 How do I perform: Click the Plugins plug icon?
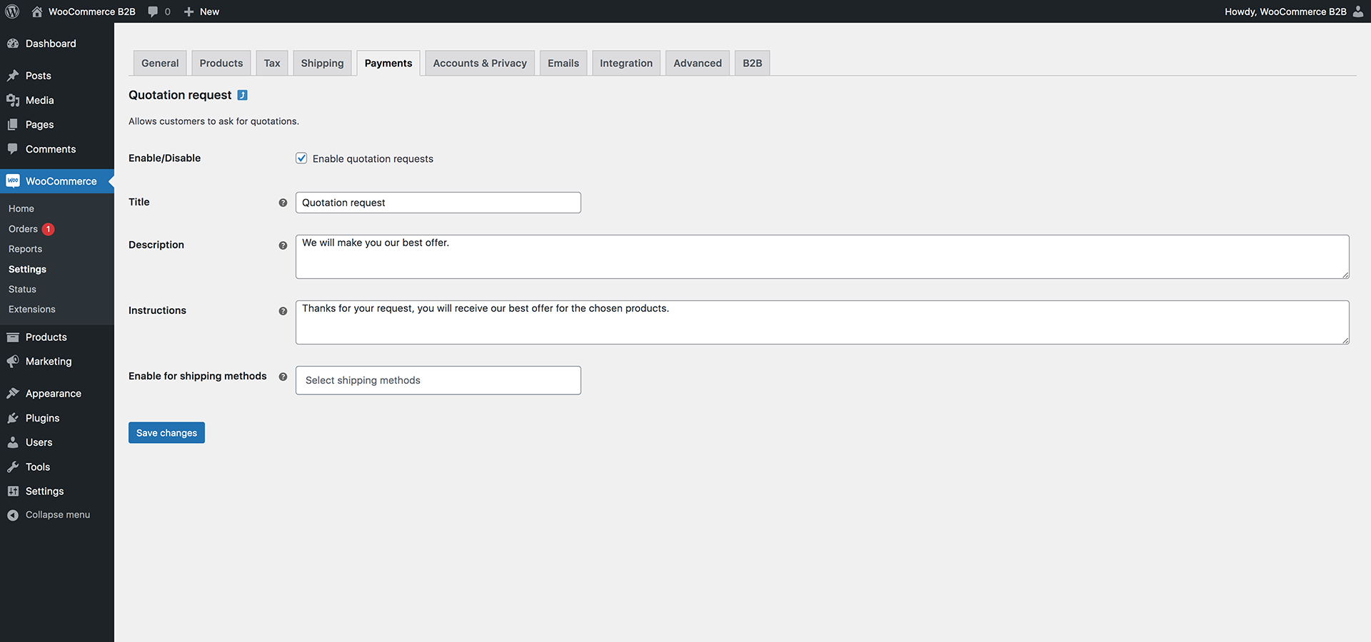pyautogui.click(x=13, y=418)
